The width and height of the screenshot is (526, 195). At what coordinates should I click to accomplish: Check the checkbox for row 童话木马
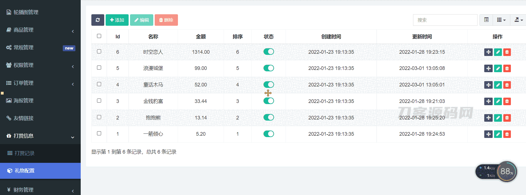tap(99, 84)
